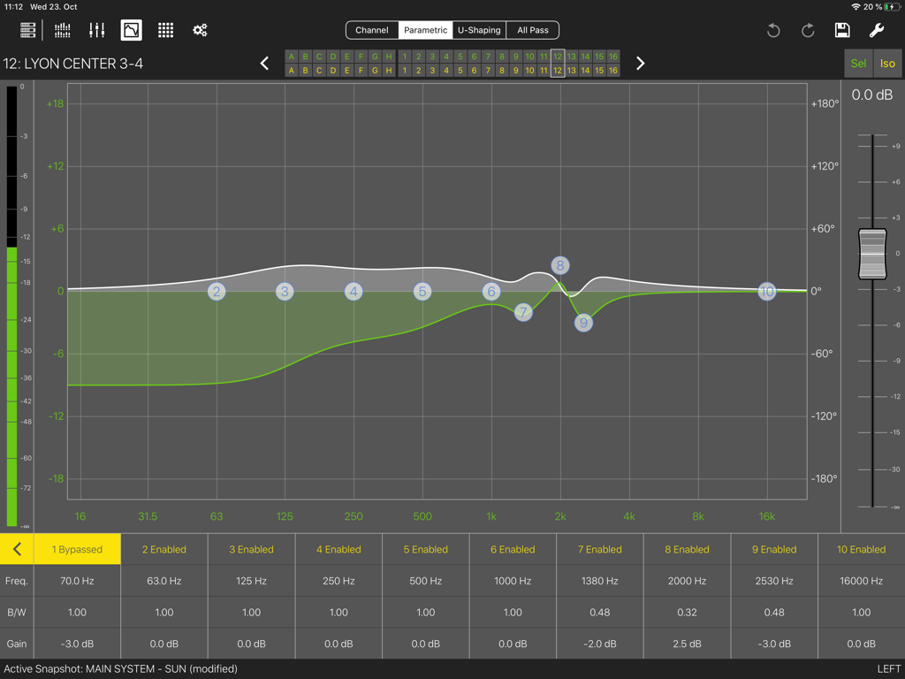Open the device list view
This screenshot has width=905, height=679.
[x=27, y=29]
